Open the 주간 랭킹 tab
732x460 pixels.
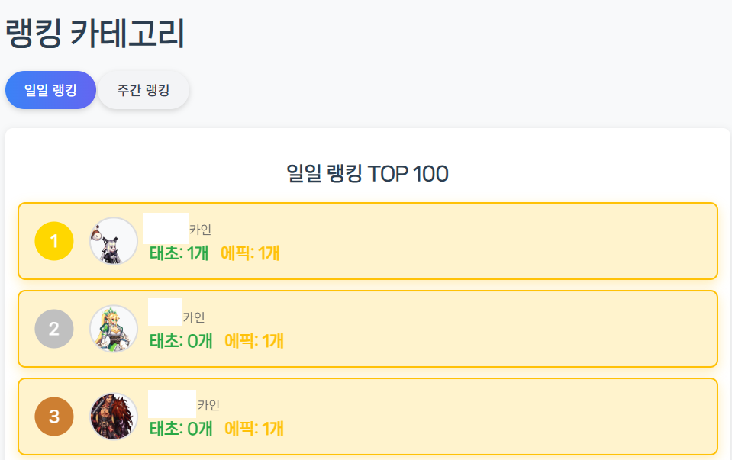click(x=143, y=90)
